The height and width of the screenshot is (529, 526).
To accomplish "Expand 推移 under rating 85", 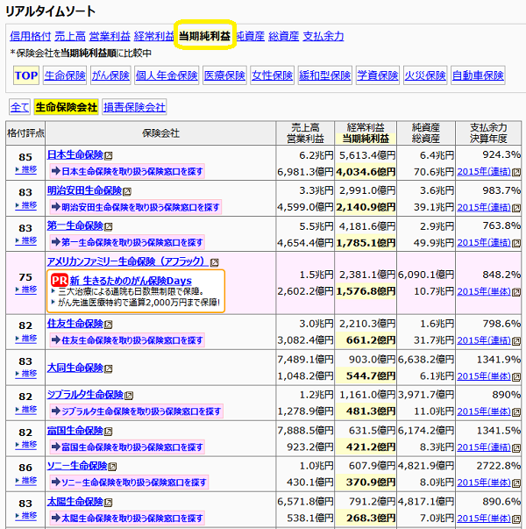I will point(26,169).
